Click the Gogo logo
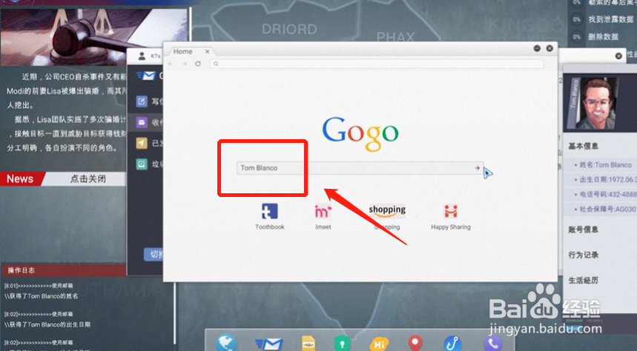This screenshot has height=351, width=637. point(360,133)
